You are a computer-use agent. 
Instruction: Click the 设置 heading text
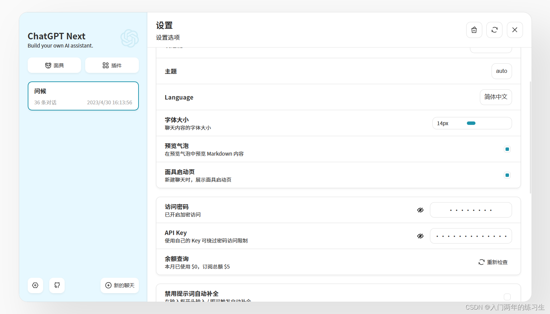(x=164, y=26)
